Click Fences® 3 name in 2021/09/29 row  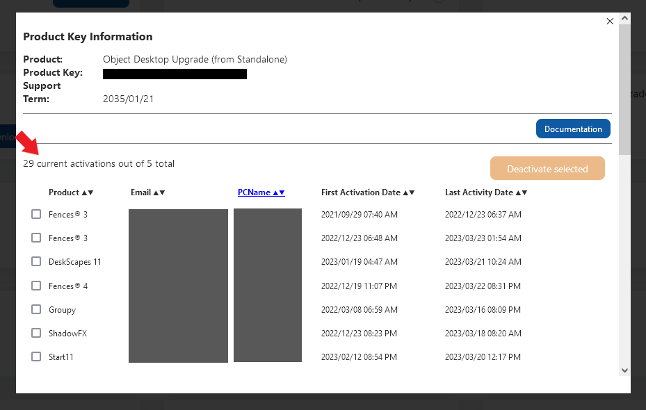click(68, 215)
